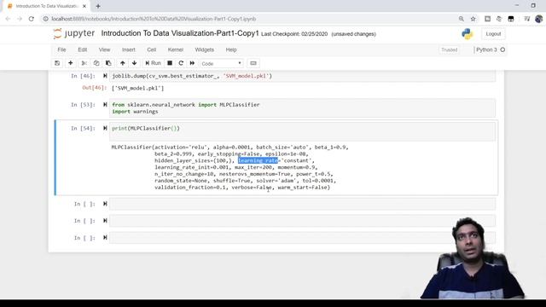Cut selected cells with the scissors icon
Screen dimensions: 546x307
click(84, 63)
